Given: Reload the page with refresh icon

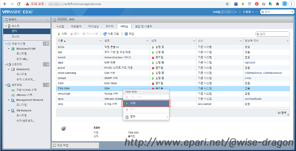Looking at the screenshot, I should (19, 4).
